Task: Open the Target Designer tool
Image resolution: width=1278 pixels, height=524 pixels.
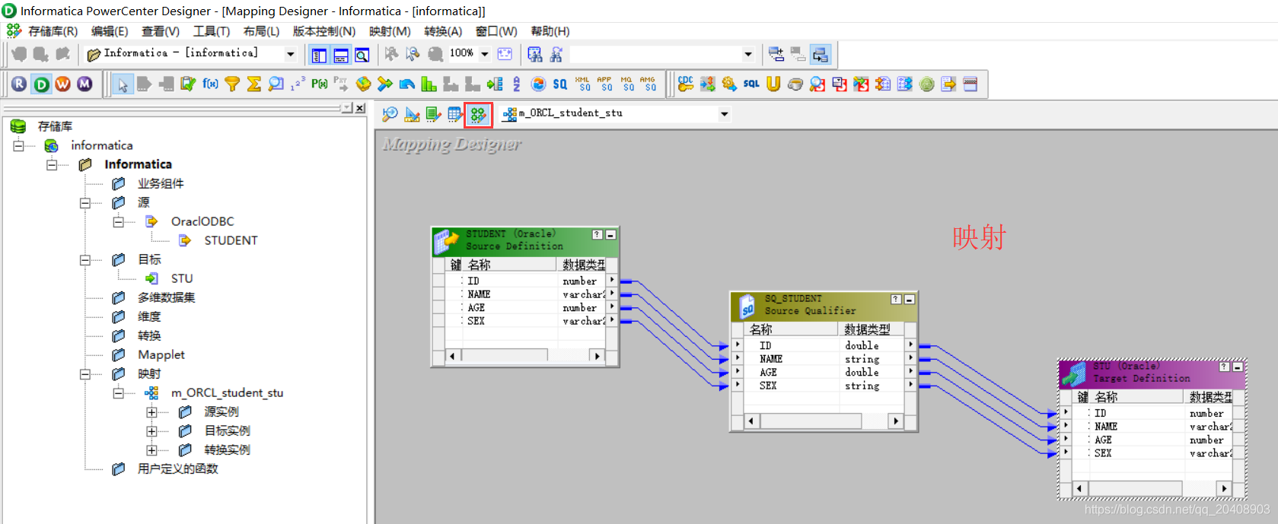Action: [412, 114]
